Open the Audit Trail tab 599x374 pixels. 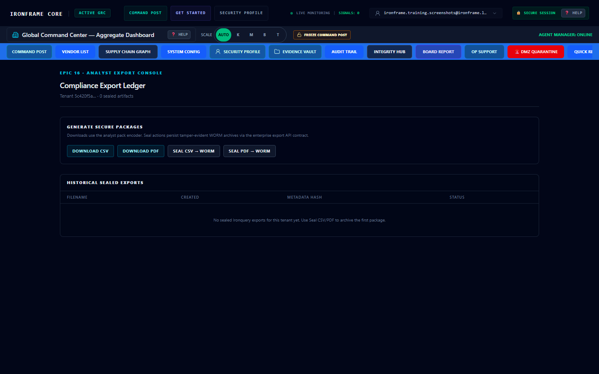(344, 52)
